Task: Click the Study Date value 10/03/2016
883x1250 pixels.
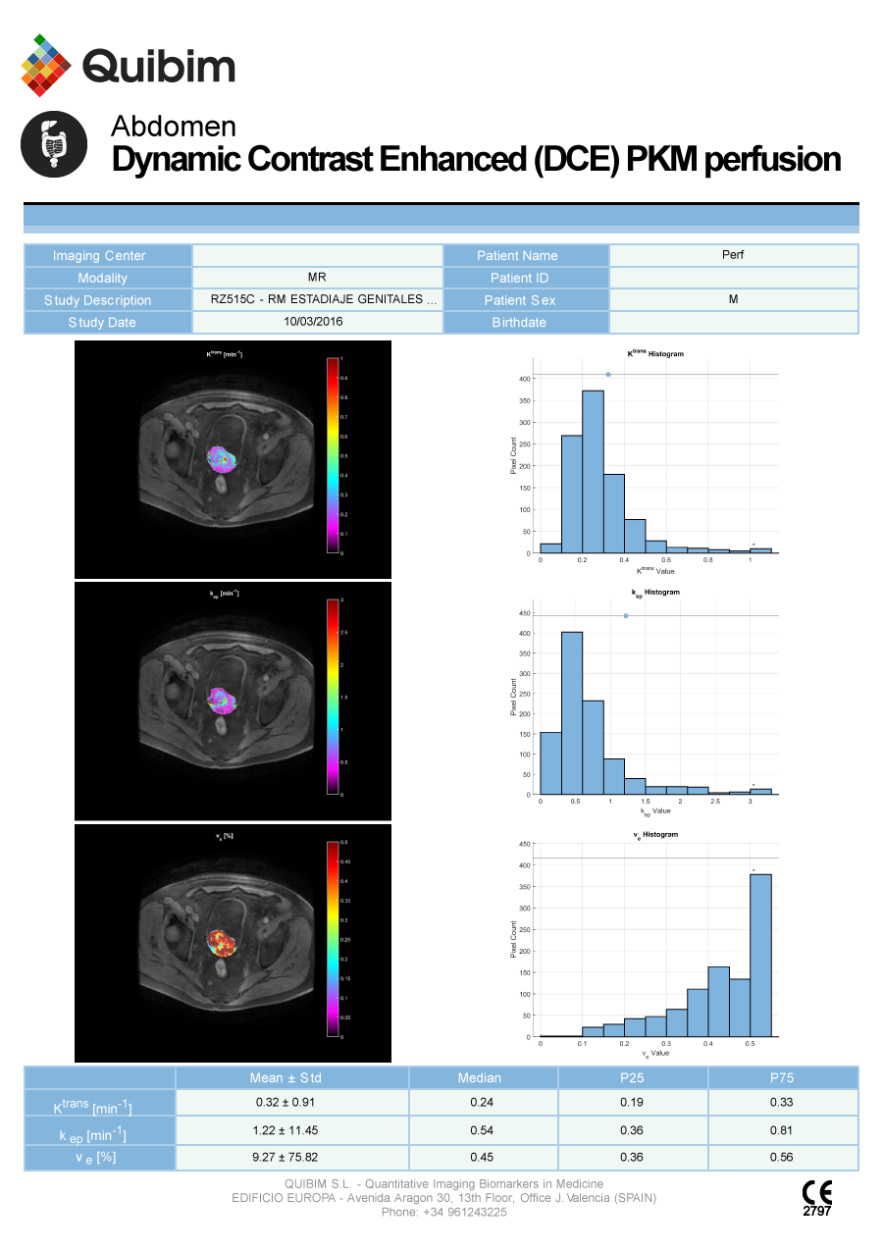Action: coord(318,322)
